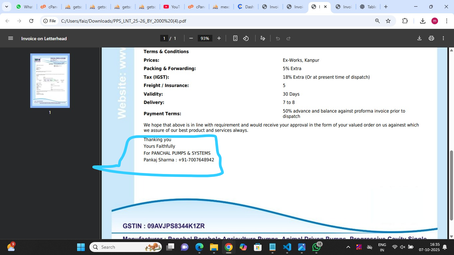Edit the 93% zoom level field
Screen dimensions: 454x255
[x=205, y=39]
